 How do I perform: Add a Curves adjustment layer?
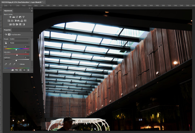coord(17,17)
